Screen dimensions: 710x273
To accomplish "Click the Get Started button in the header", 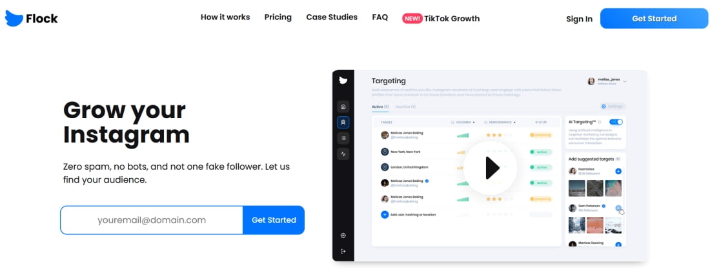I will [x=654, y=19].
